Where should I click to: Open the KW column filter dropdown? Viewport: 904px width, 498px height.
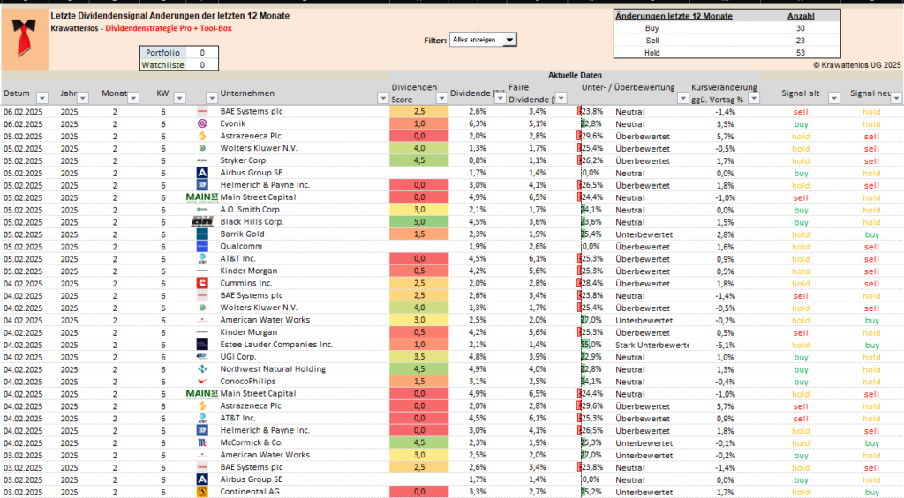(179, 98)
